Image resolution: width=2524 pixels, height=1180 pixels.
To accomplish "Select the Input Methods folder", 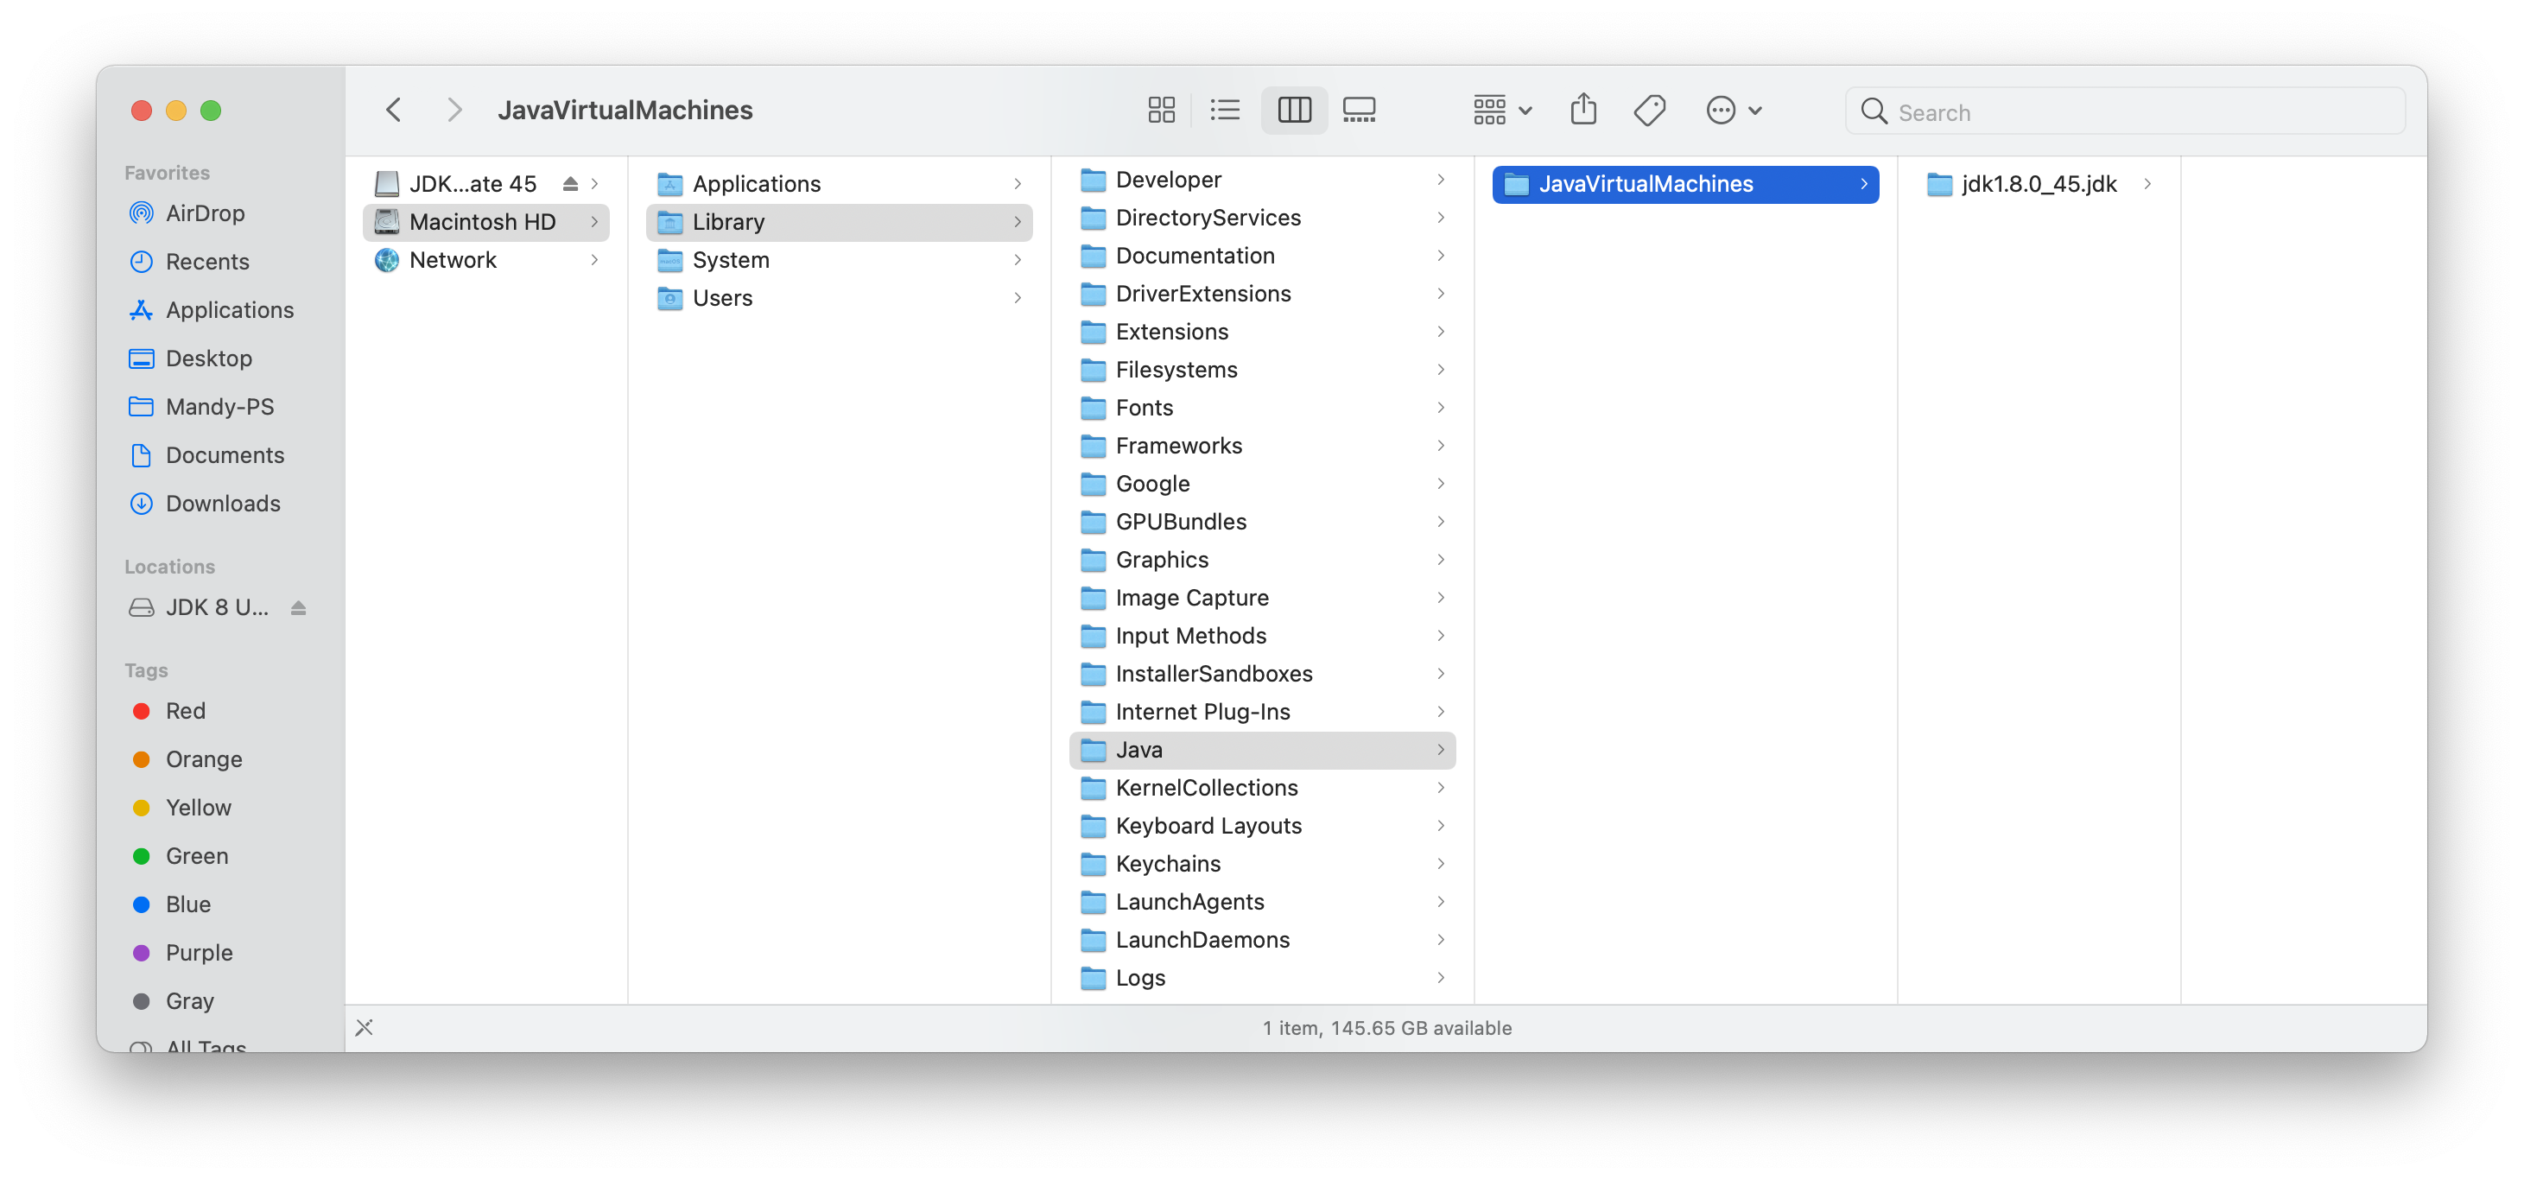I will coord(1262,636).
